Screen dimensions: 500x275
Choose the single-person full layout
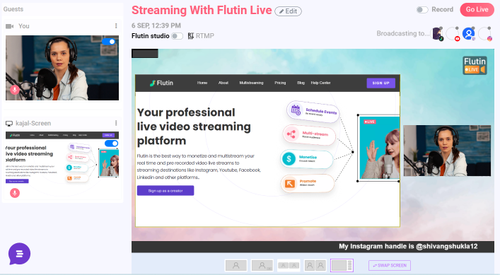[x=236, y=265]
